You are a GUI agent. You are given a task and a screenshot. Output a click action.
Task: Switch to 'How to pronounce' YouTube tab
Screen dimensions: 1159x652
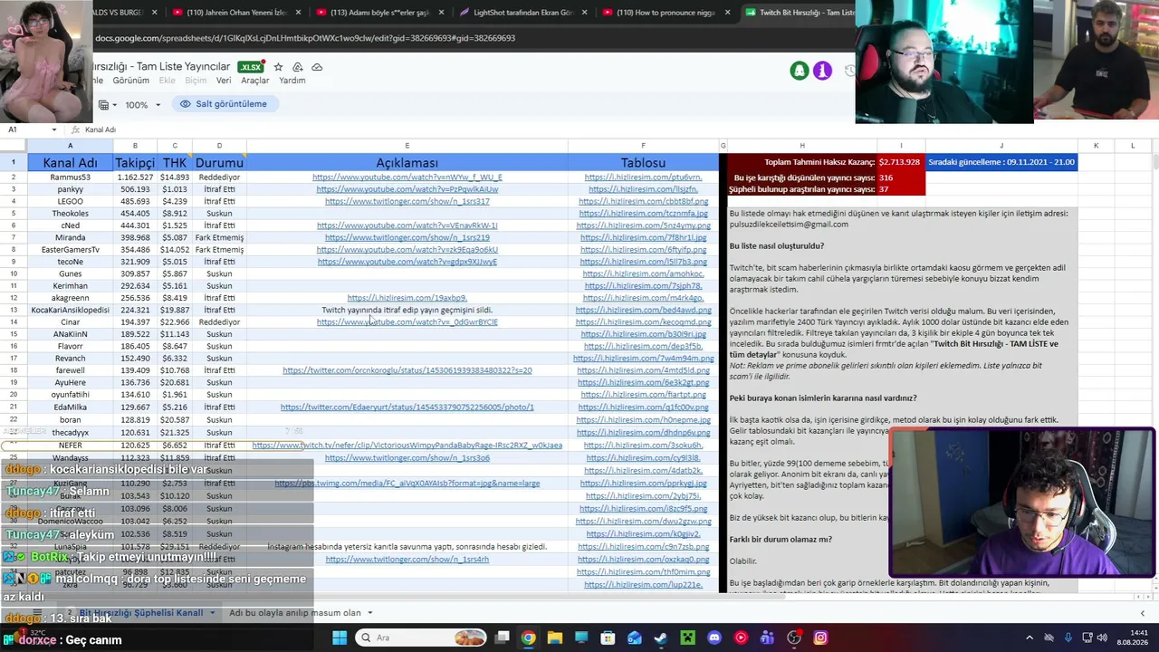pyautogui.click(x=666, y=13)
